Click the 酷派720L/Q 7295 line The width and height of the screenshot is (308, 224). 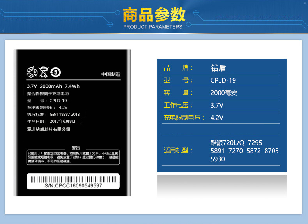[x=236, y=143]
